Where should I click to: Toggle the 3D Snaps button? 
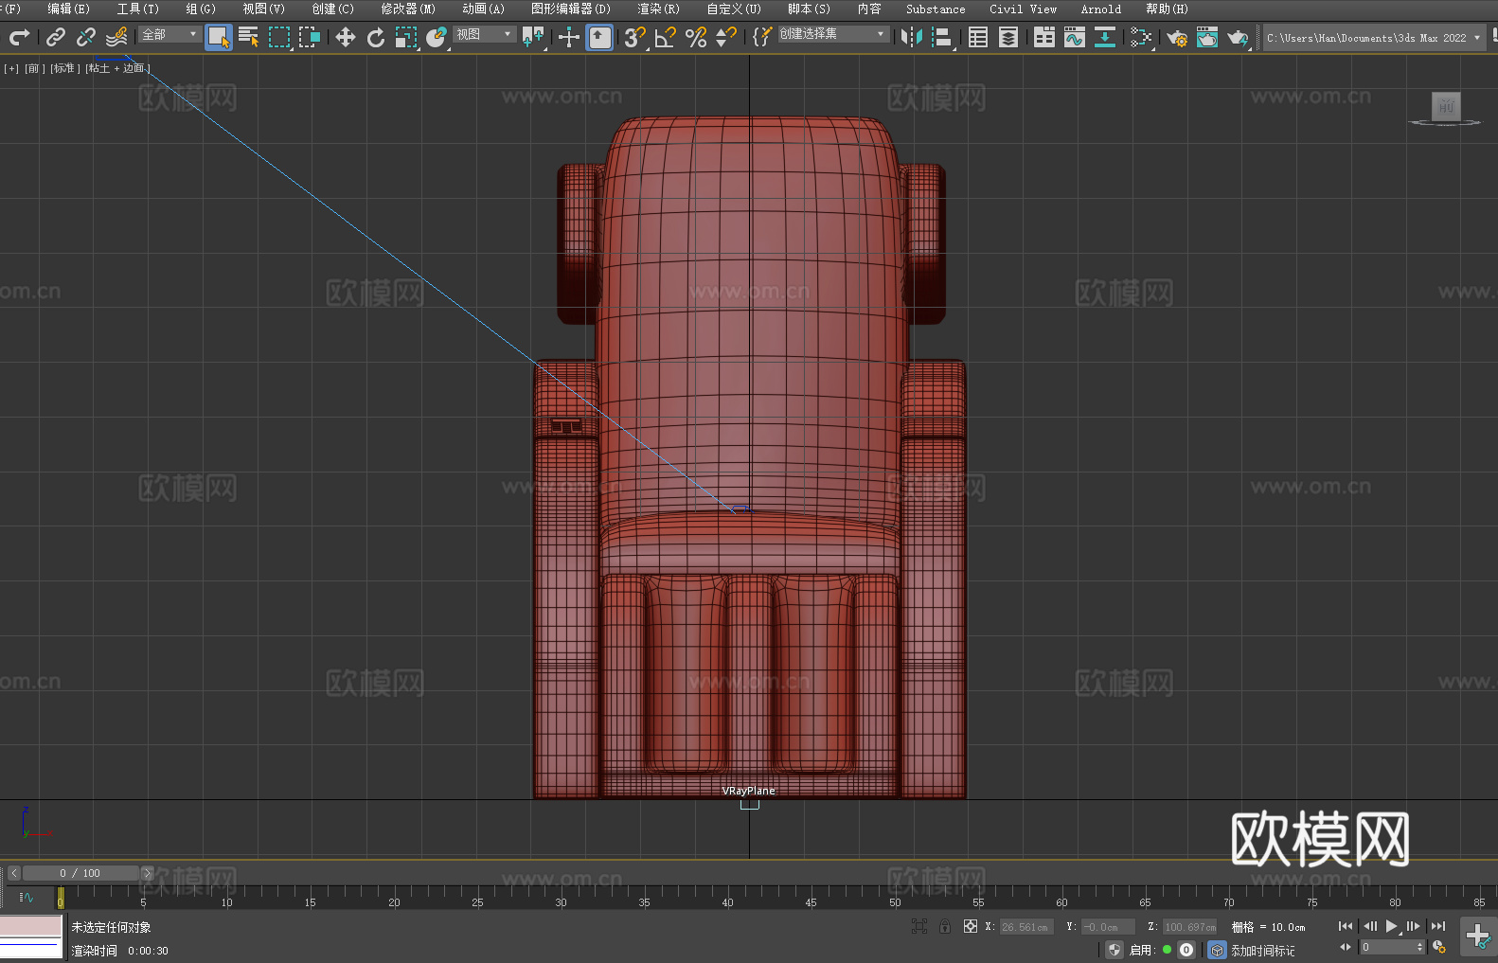click(634, 37)
